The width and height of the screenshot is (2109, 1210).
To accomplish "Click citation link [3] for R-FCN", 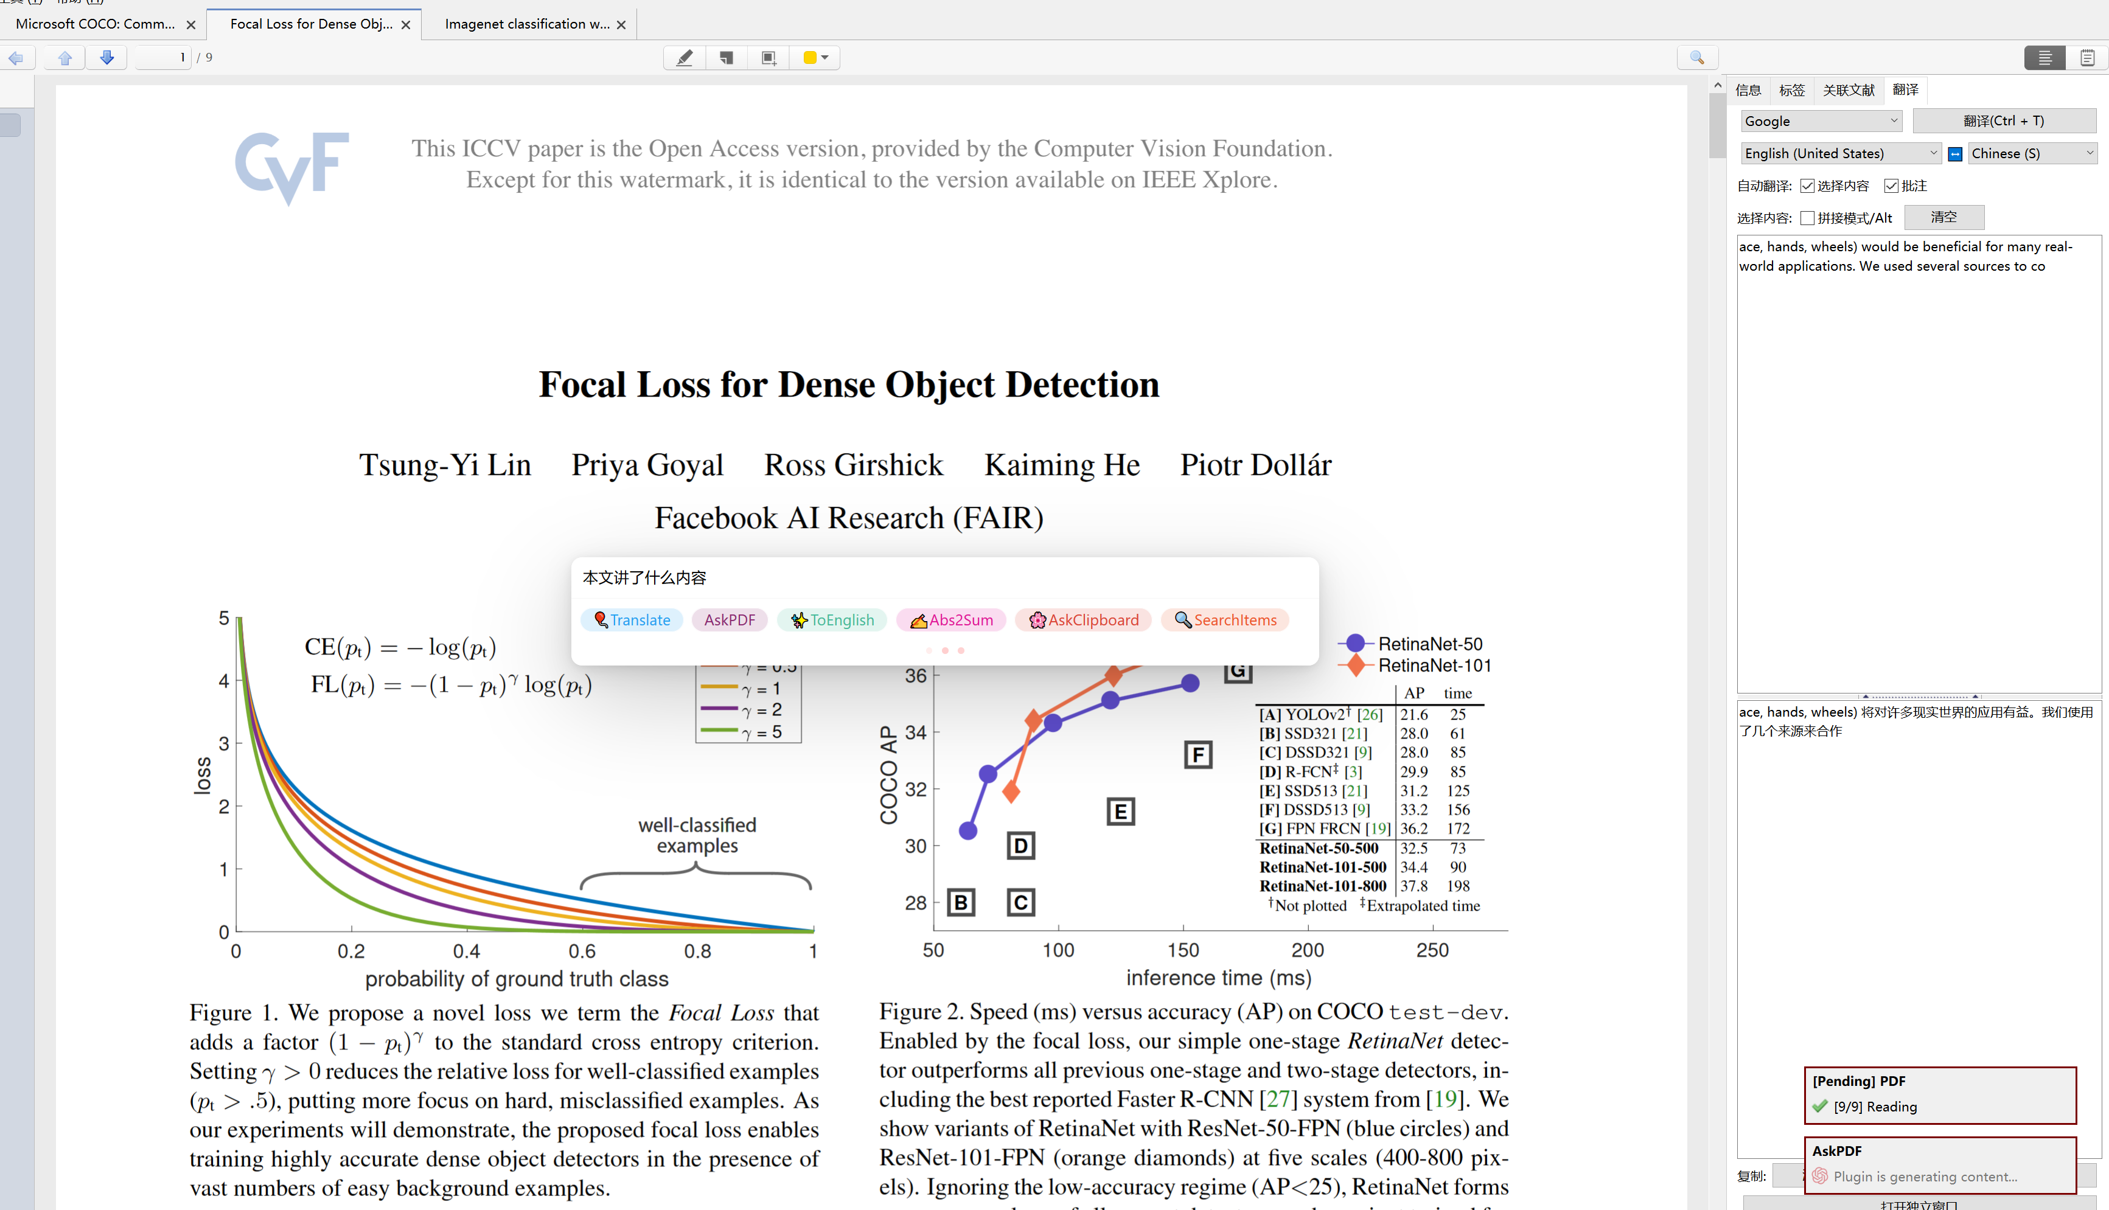I will 1353,772.
